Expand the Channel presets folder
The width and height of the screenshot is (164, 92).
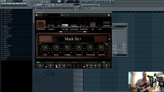click(x=8, y=19)
